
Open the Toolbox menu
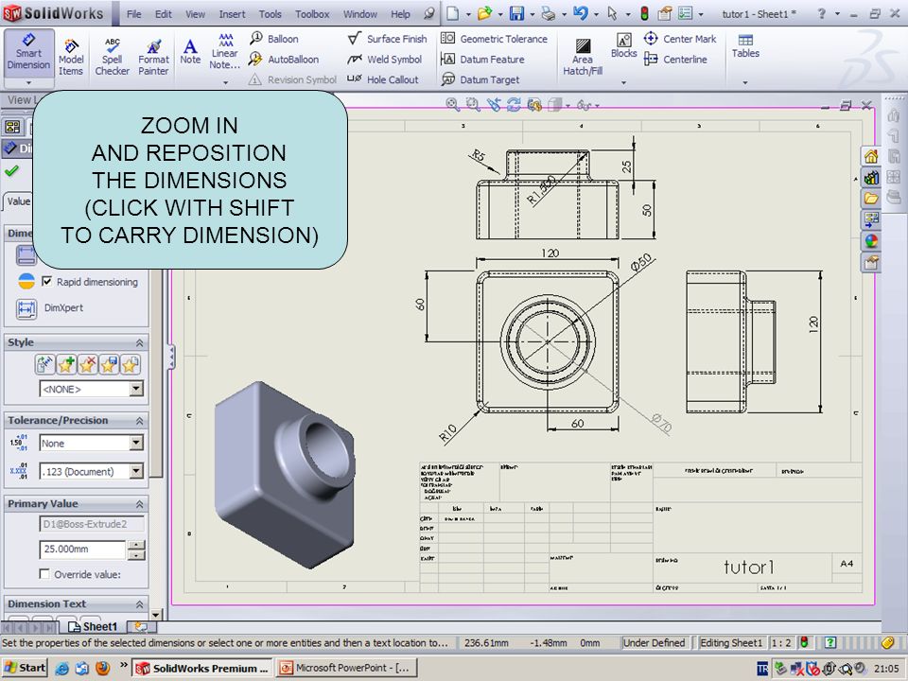point(312,14)
